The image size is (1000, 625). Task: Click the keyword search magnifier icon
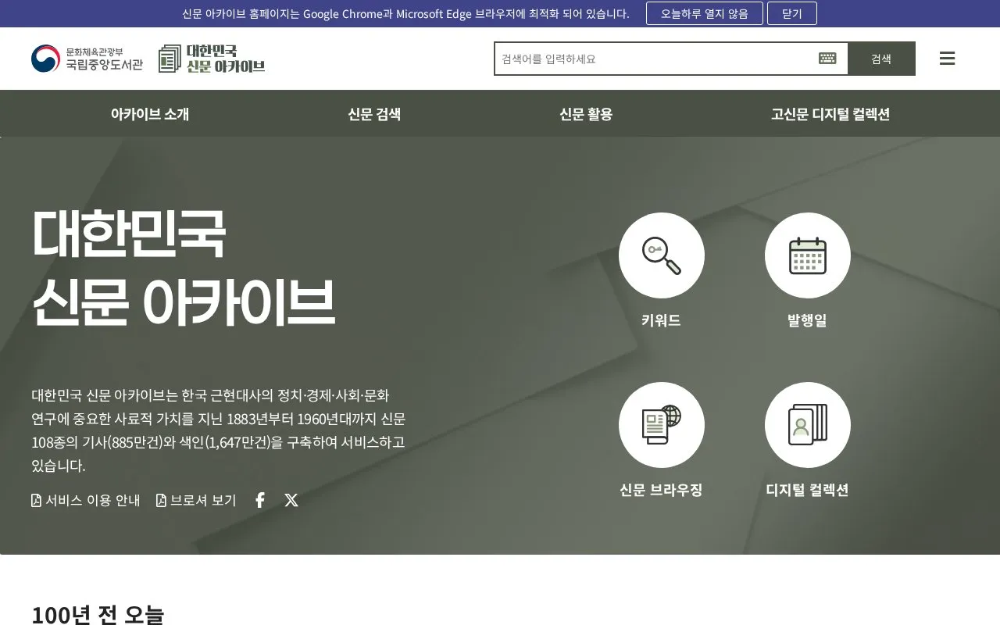pos(662,255)
